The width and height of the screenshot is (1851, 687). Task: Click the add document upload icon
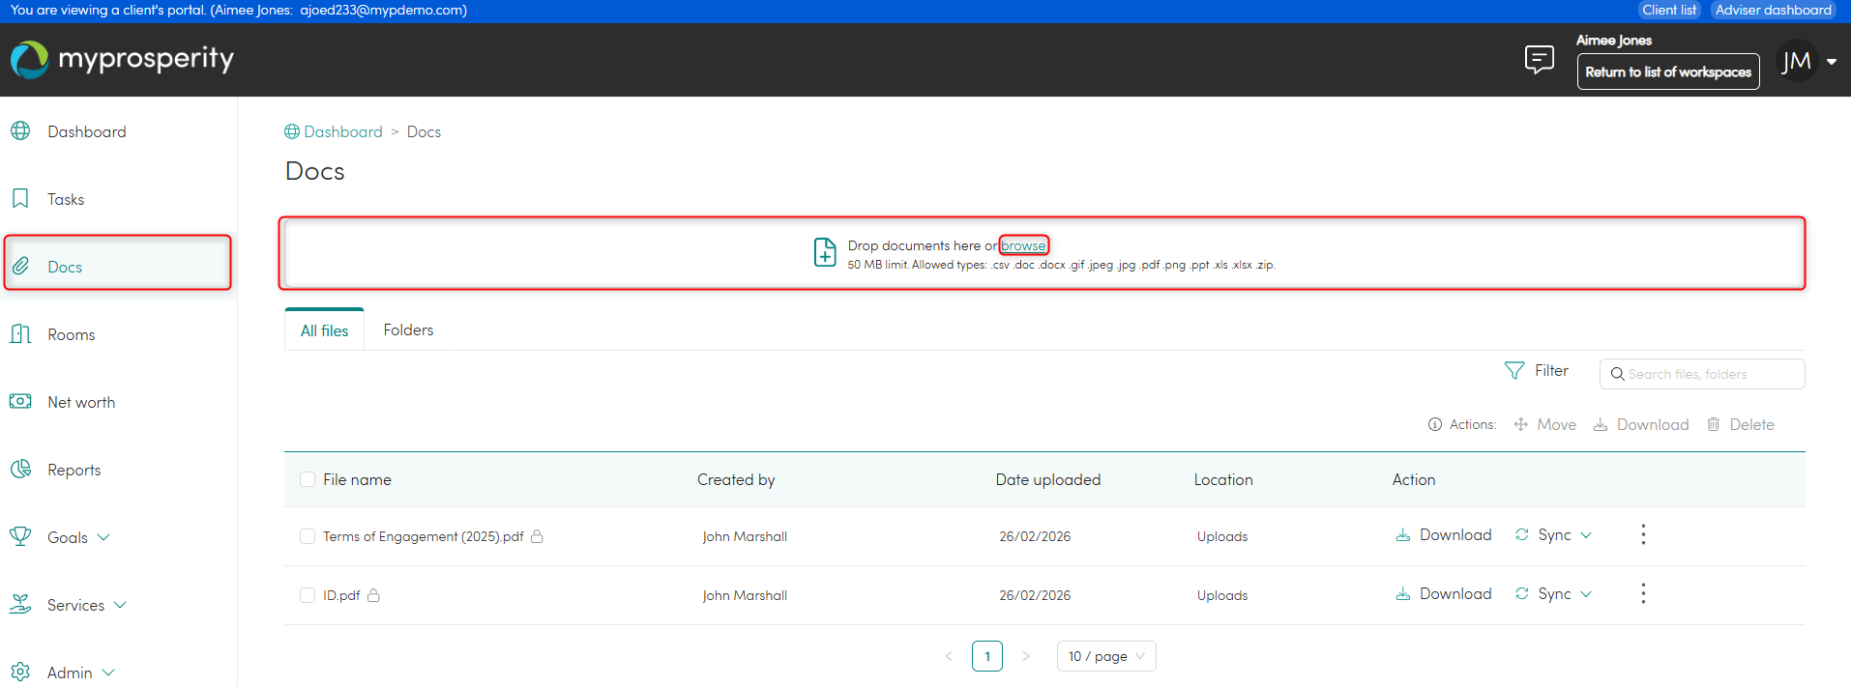[825, 252]
